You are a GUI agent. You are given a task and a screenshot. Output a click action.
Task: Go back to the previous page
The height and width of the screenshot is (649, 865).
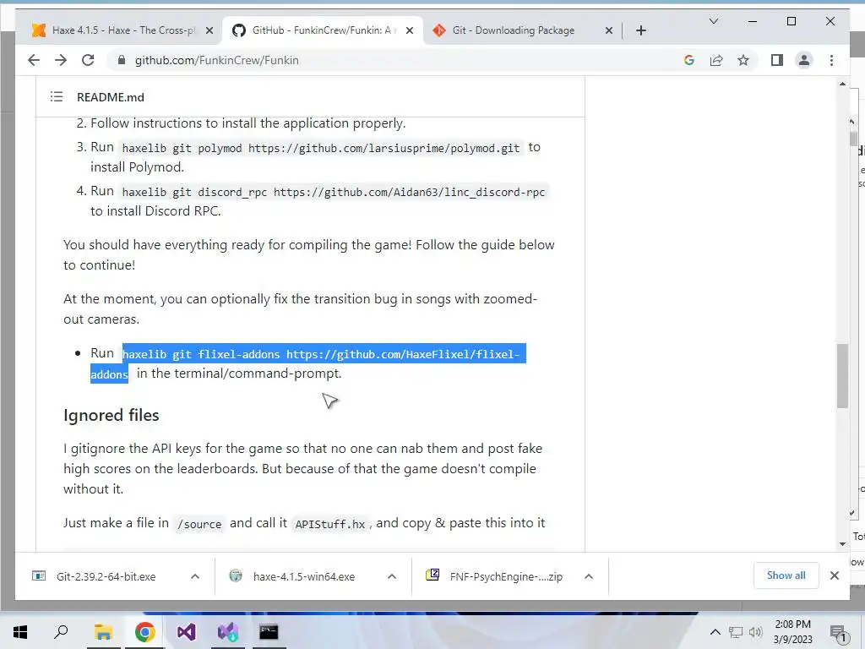click(x=34, y=60)
